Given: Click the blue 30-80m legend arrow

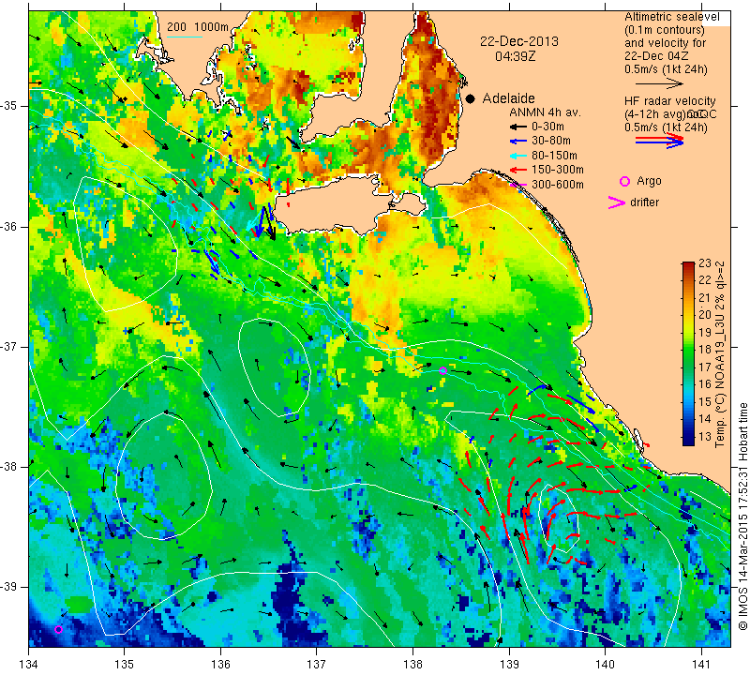Looking at the screenshot, I should point(517,142).
